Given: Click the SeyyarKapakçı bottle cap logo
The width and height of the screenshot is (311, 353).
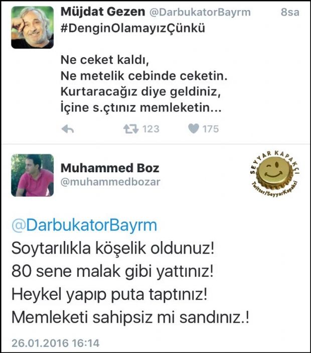Looking at the screenshot, I should [274, 173].
